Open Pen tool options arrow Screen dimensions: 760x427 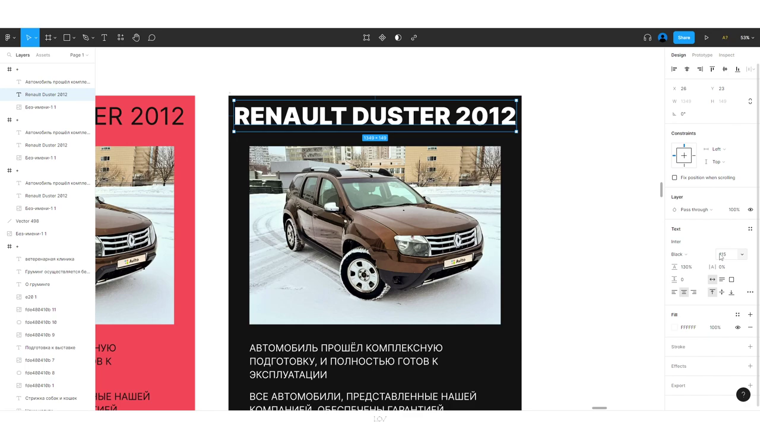pyautogui.click(x=92, y=38)
